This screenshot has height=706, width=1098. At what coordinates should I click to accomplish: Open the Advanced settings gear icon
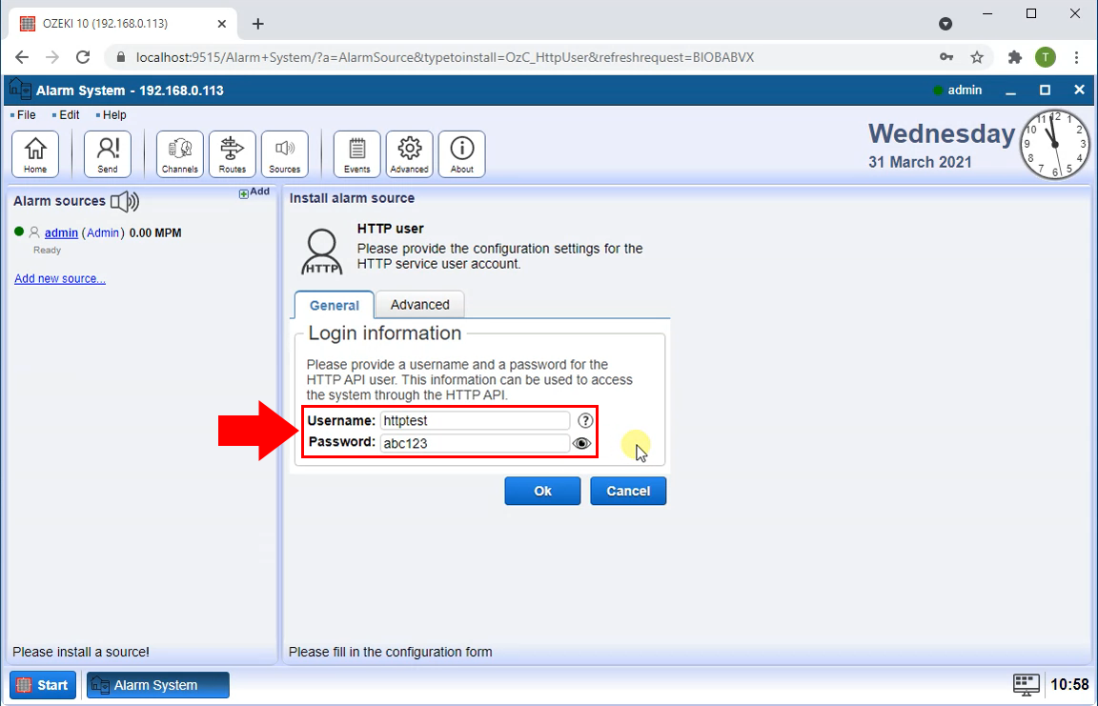coord(410,154)
